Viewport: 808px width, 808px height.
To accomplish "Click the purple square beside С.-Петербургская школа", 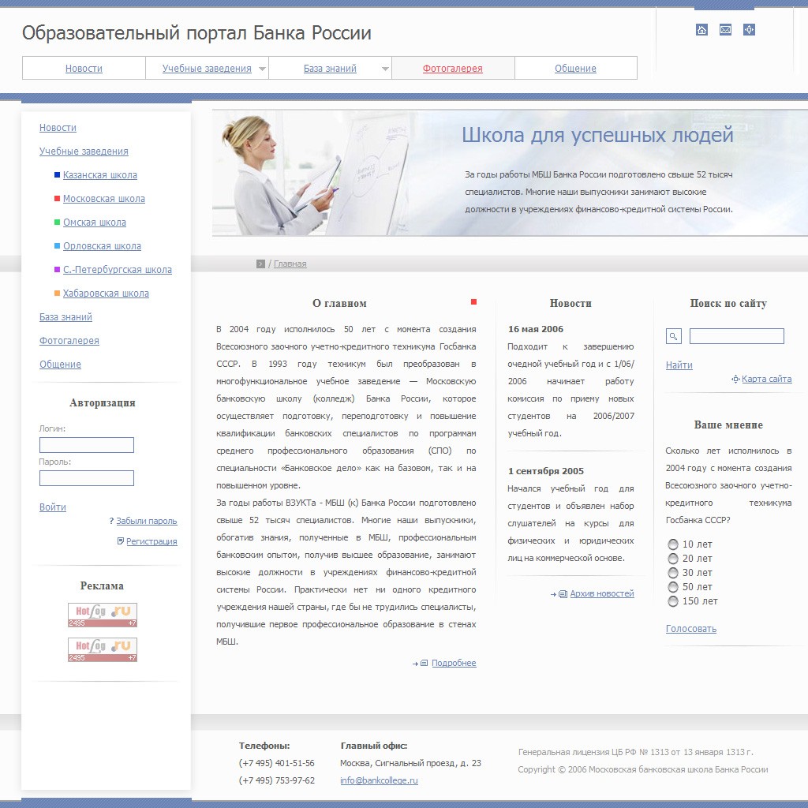I will pos(57,270).
